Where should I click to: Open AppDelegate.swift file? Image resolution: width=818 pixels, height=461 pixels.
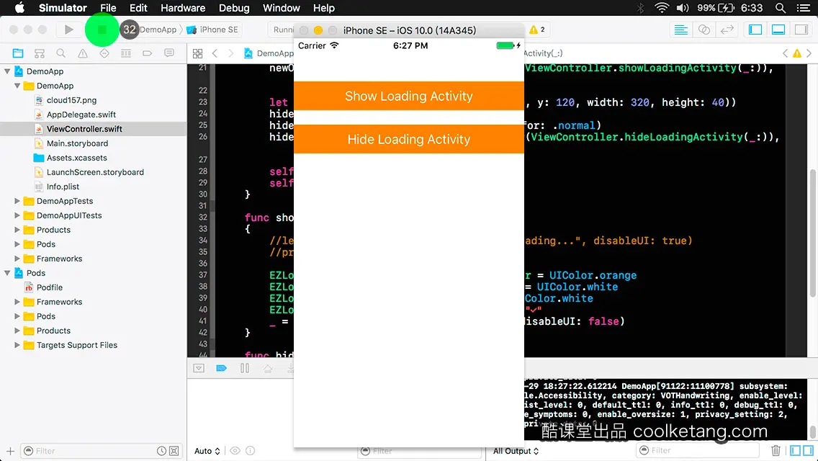coord(81,115)
